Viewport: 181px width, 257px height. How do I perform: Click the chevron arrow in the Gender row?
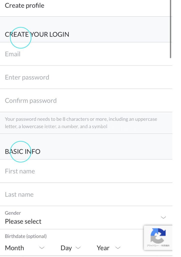[x=163, y=217]
